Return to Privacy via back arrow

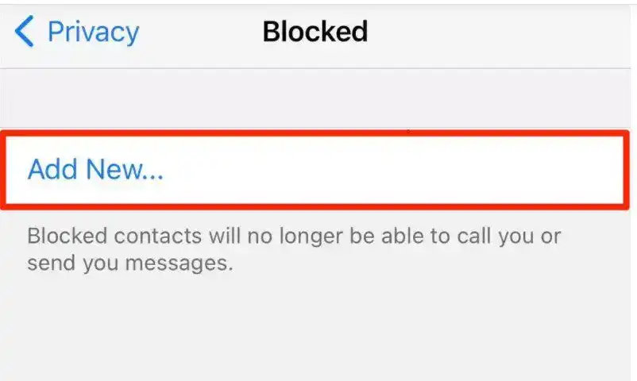[25, 31]
